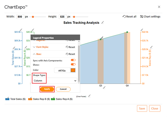Open the Shape Type dropdown
167x117 pixels.
[55, 81]
